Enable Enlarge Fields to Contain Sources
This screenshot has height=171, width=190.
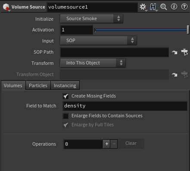[65, 116]
